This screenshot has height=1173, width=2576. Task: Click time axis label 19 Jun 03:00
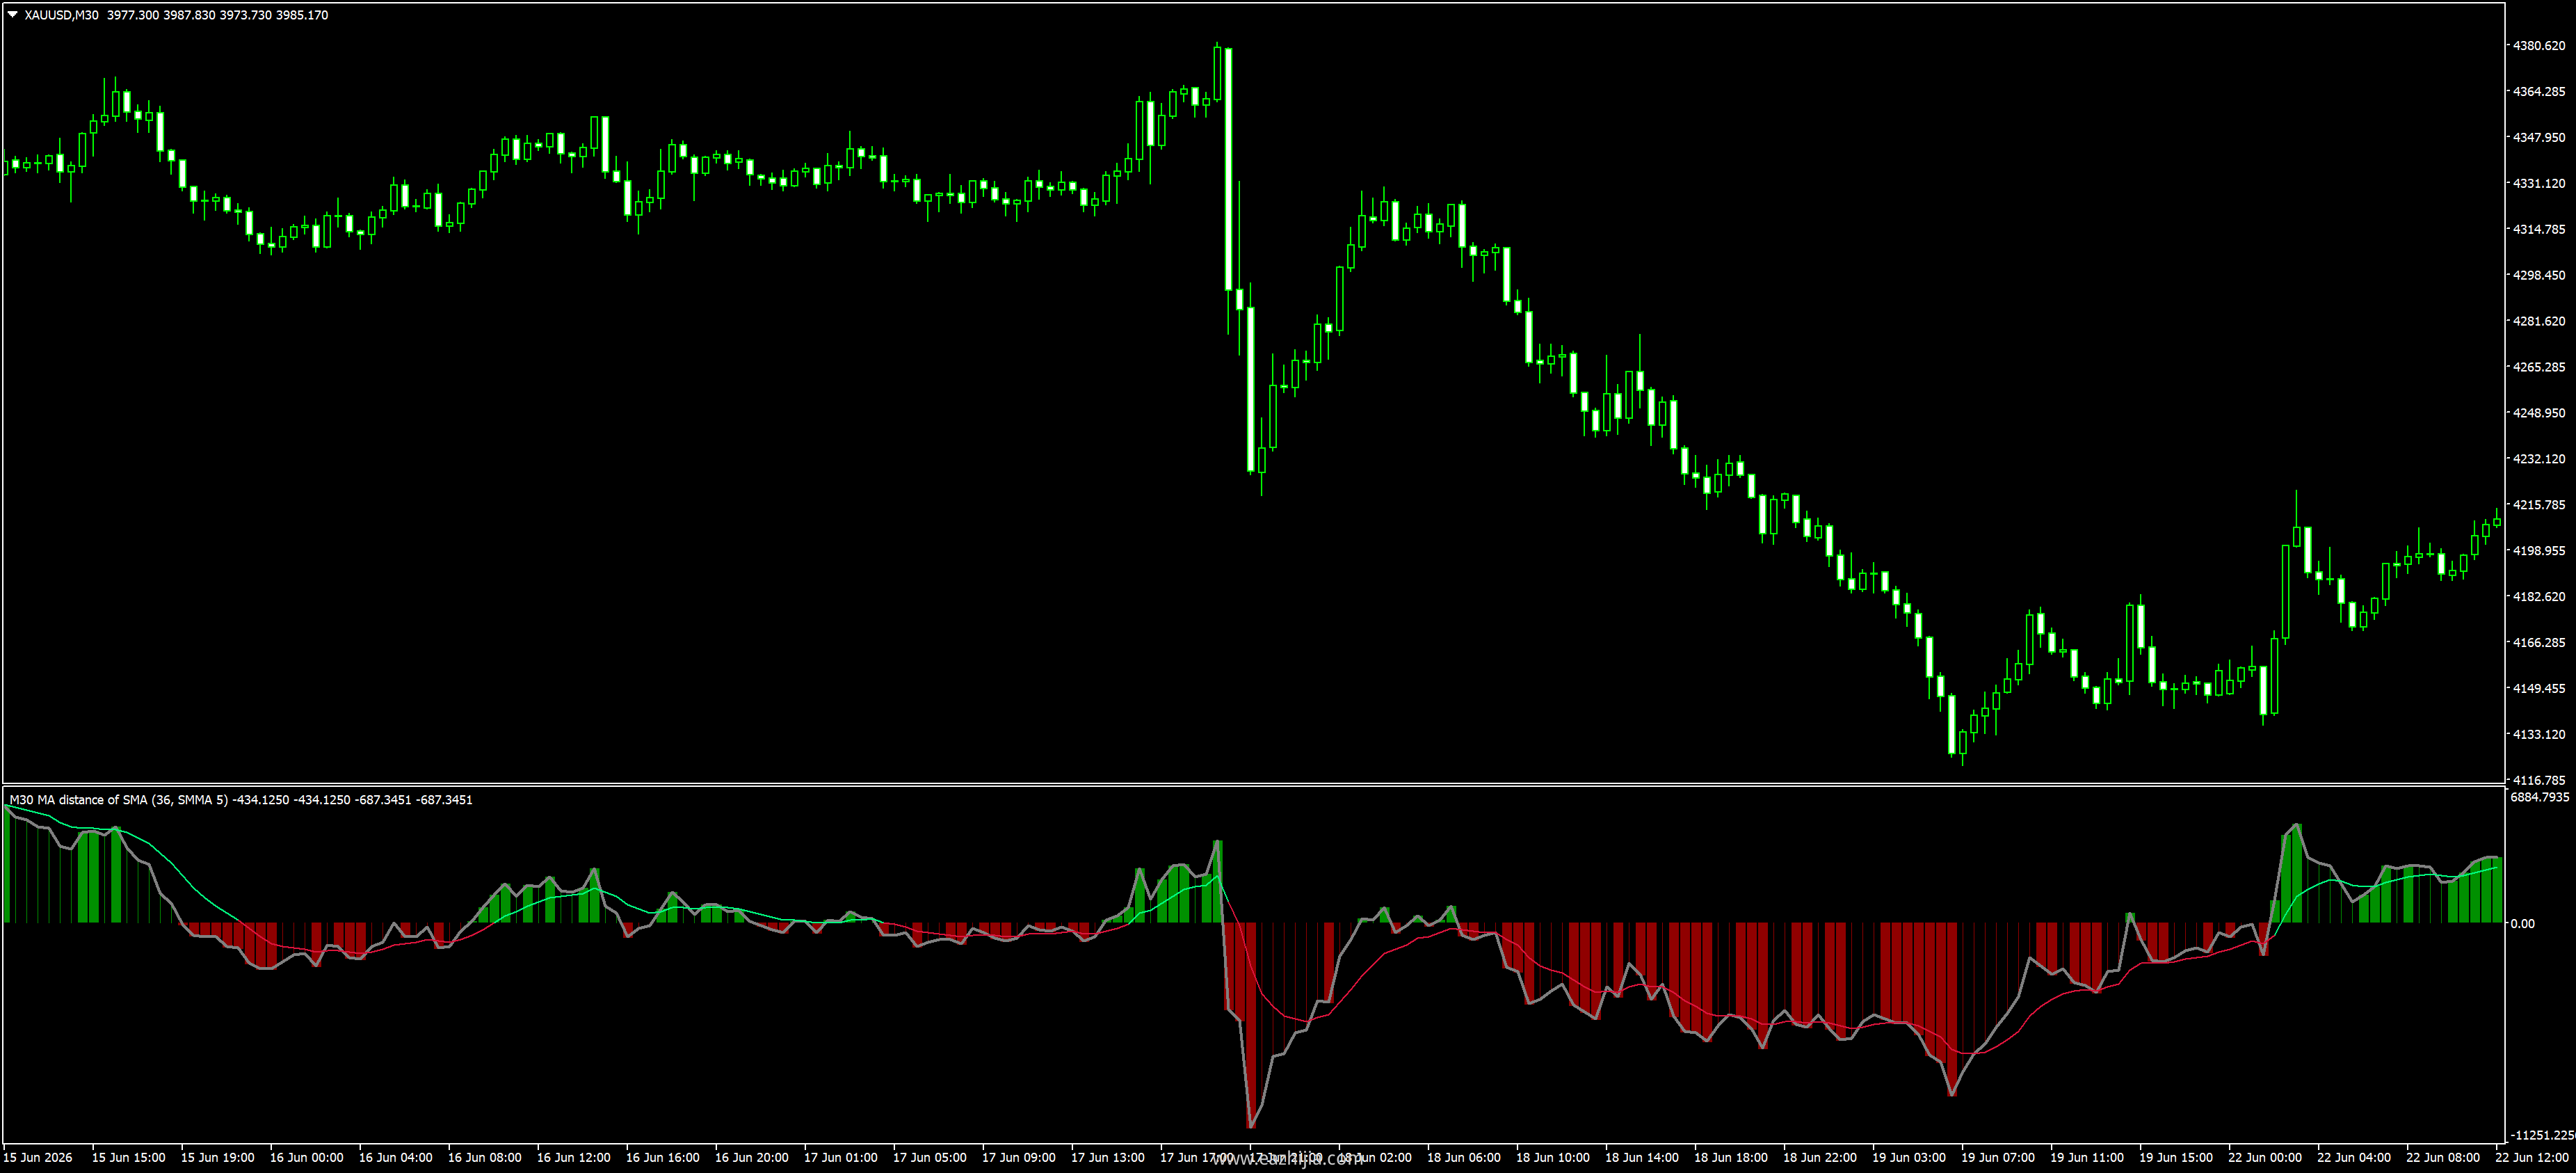click(1909, 1159)
